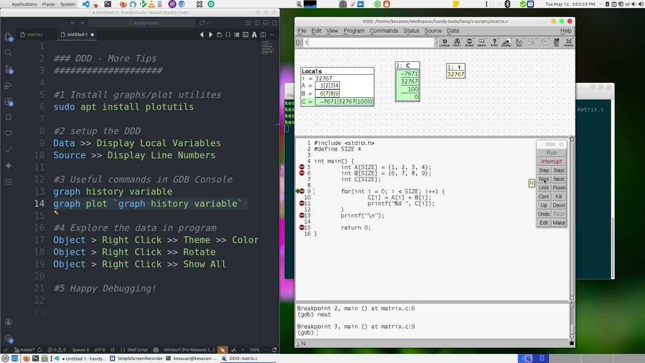Open the Commands menu in DDD
The height and width of the screenshot is (363, 645).
click(x=383, y=31)
